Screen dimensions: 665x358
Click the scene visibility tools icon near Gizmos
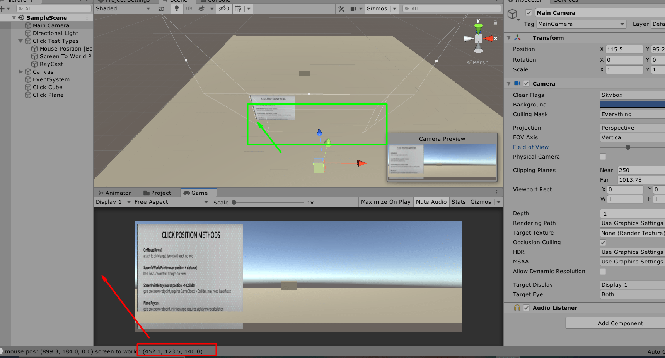(342, 8)
